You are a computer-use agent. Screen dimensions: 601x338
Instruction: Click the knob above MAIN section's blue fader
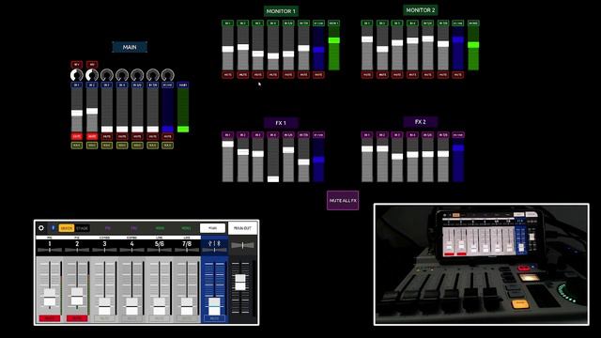click(x=167, y=75)
